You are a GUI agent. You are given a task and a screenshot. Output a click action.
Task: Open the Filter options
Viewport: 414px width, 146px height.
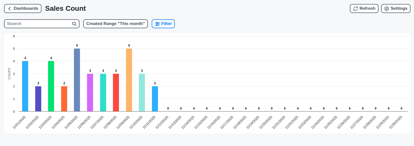(x=163, y=24)
